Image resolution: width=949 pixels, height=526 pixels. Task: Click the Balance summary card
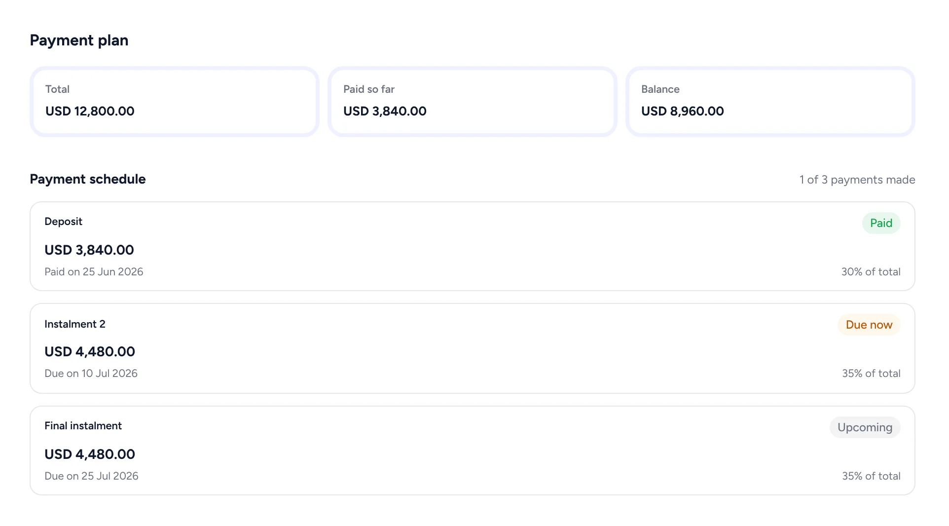point(770,102)
